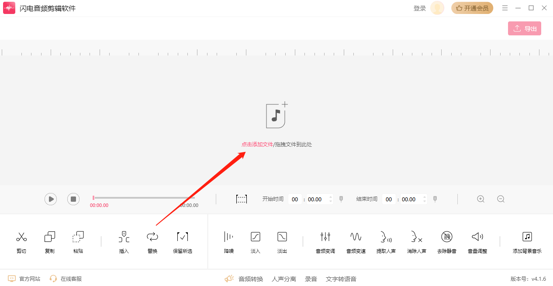Viewport: 553px width, 286px height.
Task: Stop audio playback
Action: (x=73, y=199)
